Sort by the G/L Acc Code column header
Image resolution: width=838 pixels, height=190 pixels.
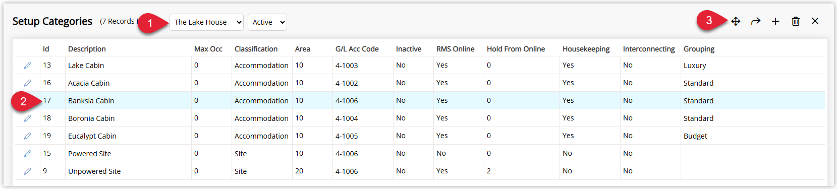coord(357,49)
